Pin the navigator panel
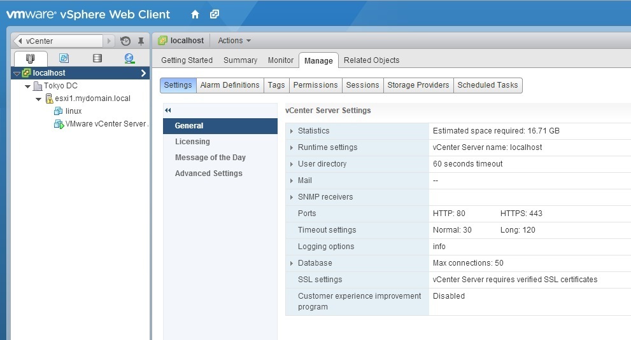Viewport: 631px width, 340px height. [141, 41]
